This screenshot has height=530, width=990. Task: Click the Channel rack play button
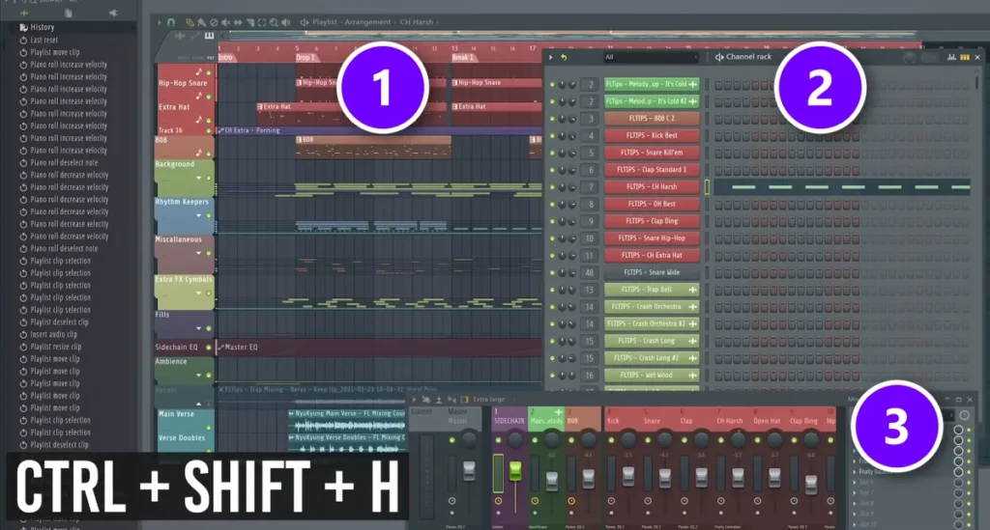[550, 57]
